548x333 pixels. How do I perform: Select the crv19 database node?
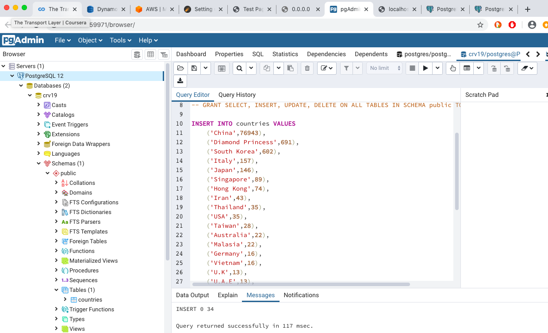[50, 95]
